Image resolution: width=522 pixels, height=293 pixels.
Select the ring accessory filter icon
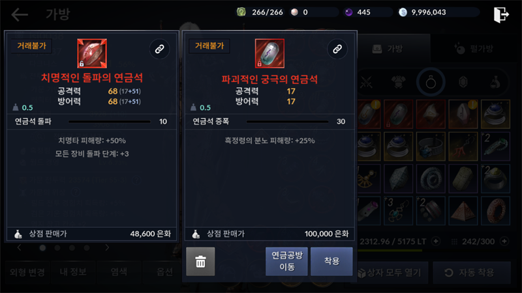(431, 82)
